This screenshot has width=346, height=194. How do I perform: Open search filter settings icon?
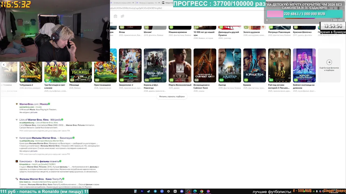[122, 16]
